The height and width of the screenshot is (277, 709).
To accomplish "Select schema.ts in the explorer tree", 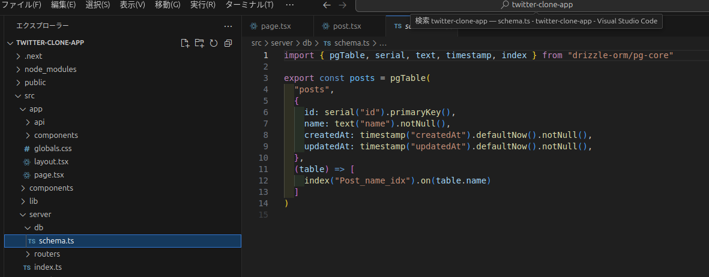I will [x=123, y=241].
